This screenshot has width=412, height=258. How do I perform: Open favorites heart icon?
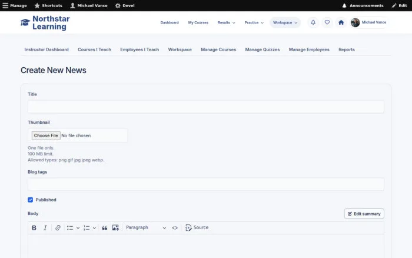click(327, 22)
